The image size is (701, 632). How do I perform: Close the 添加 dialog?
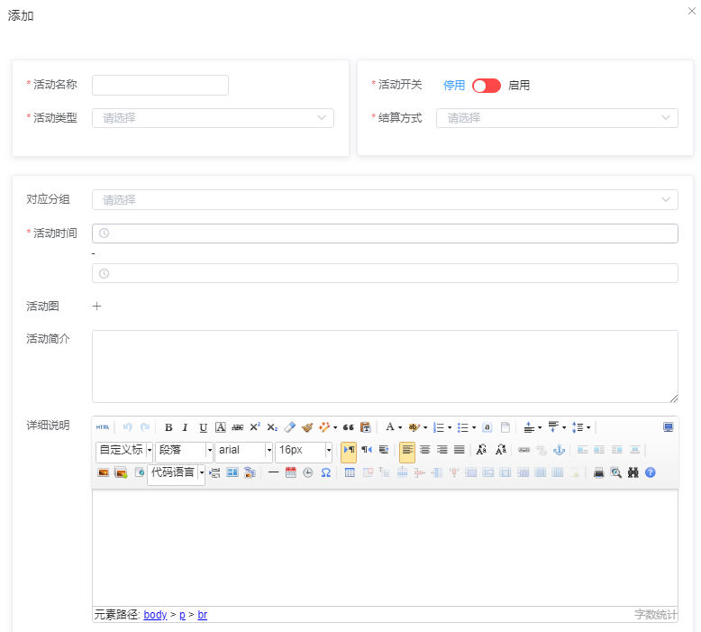691,11
